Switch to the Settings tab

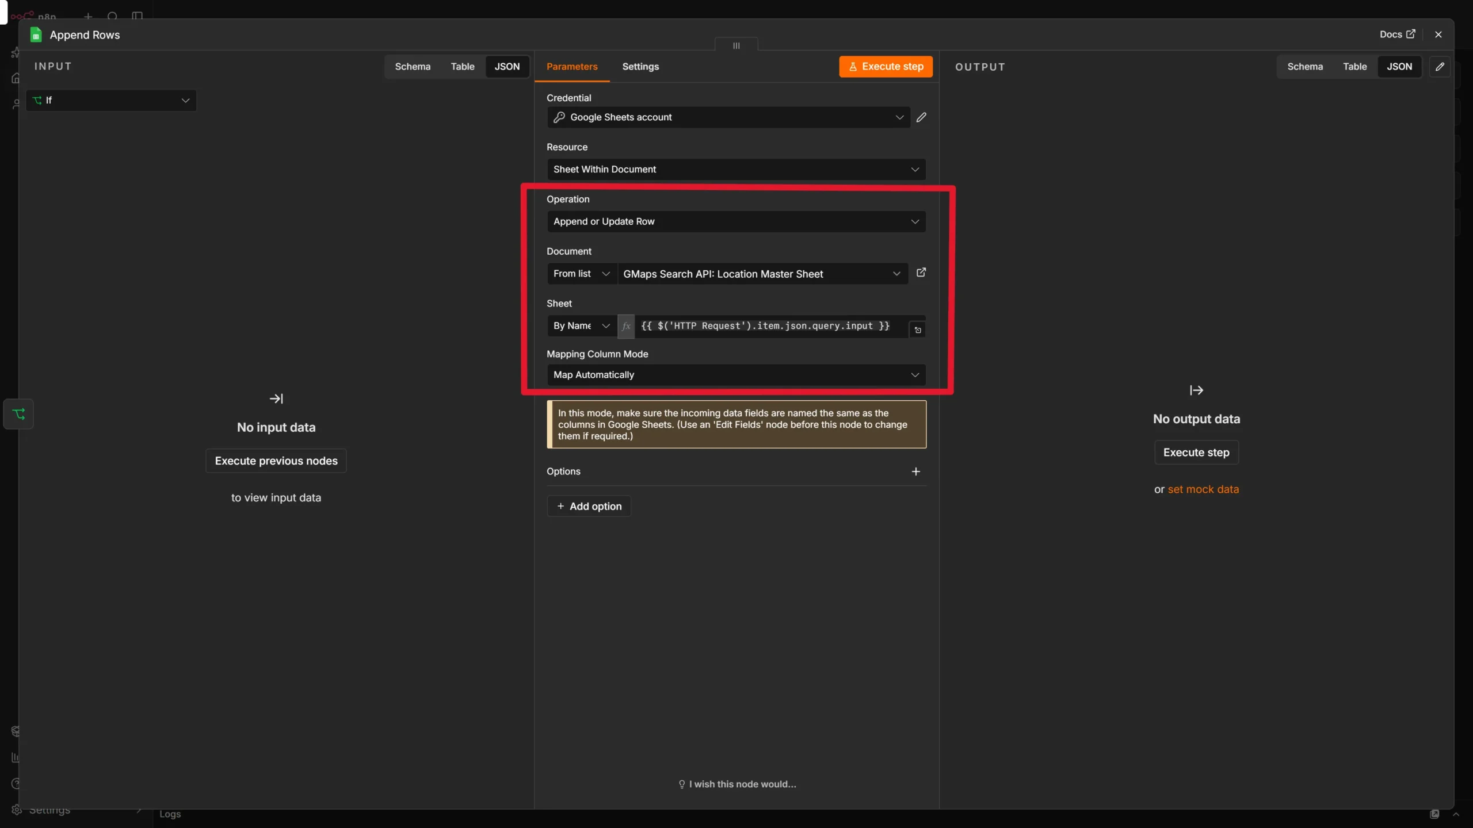point(640,67)
